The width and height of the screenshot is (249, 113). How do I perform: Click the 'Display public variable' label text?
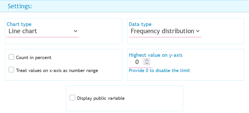(x=101, y=98)
